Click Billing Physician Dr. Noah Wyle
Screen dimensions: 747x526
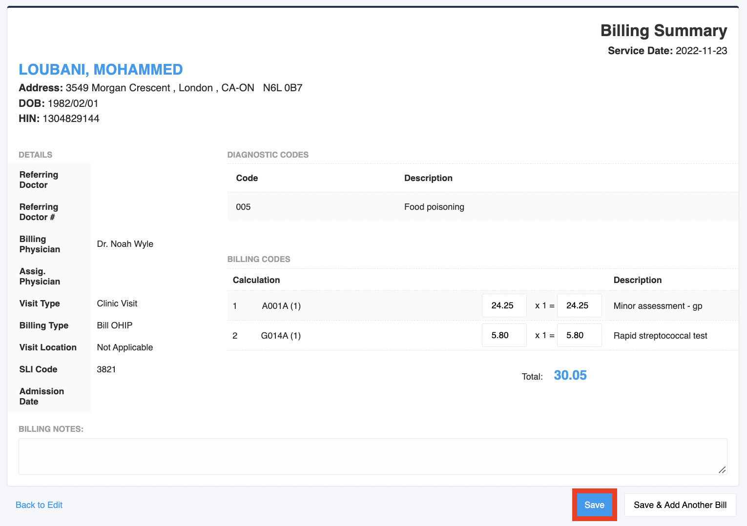tap(125, 243)
